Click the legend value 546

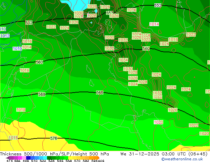coord(60,161)
